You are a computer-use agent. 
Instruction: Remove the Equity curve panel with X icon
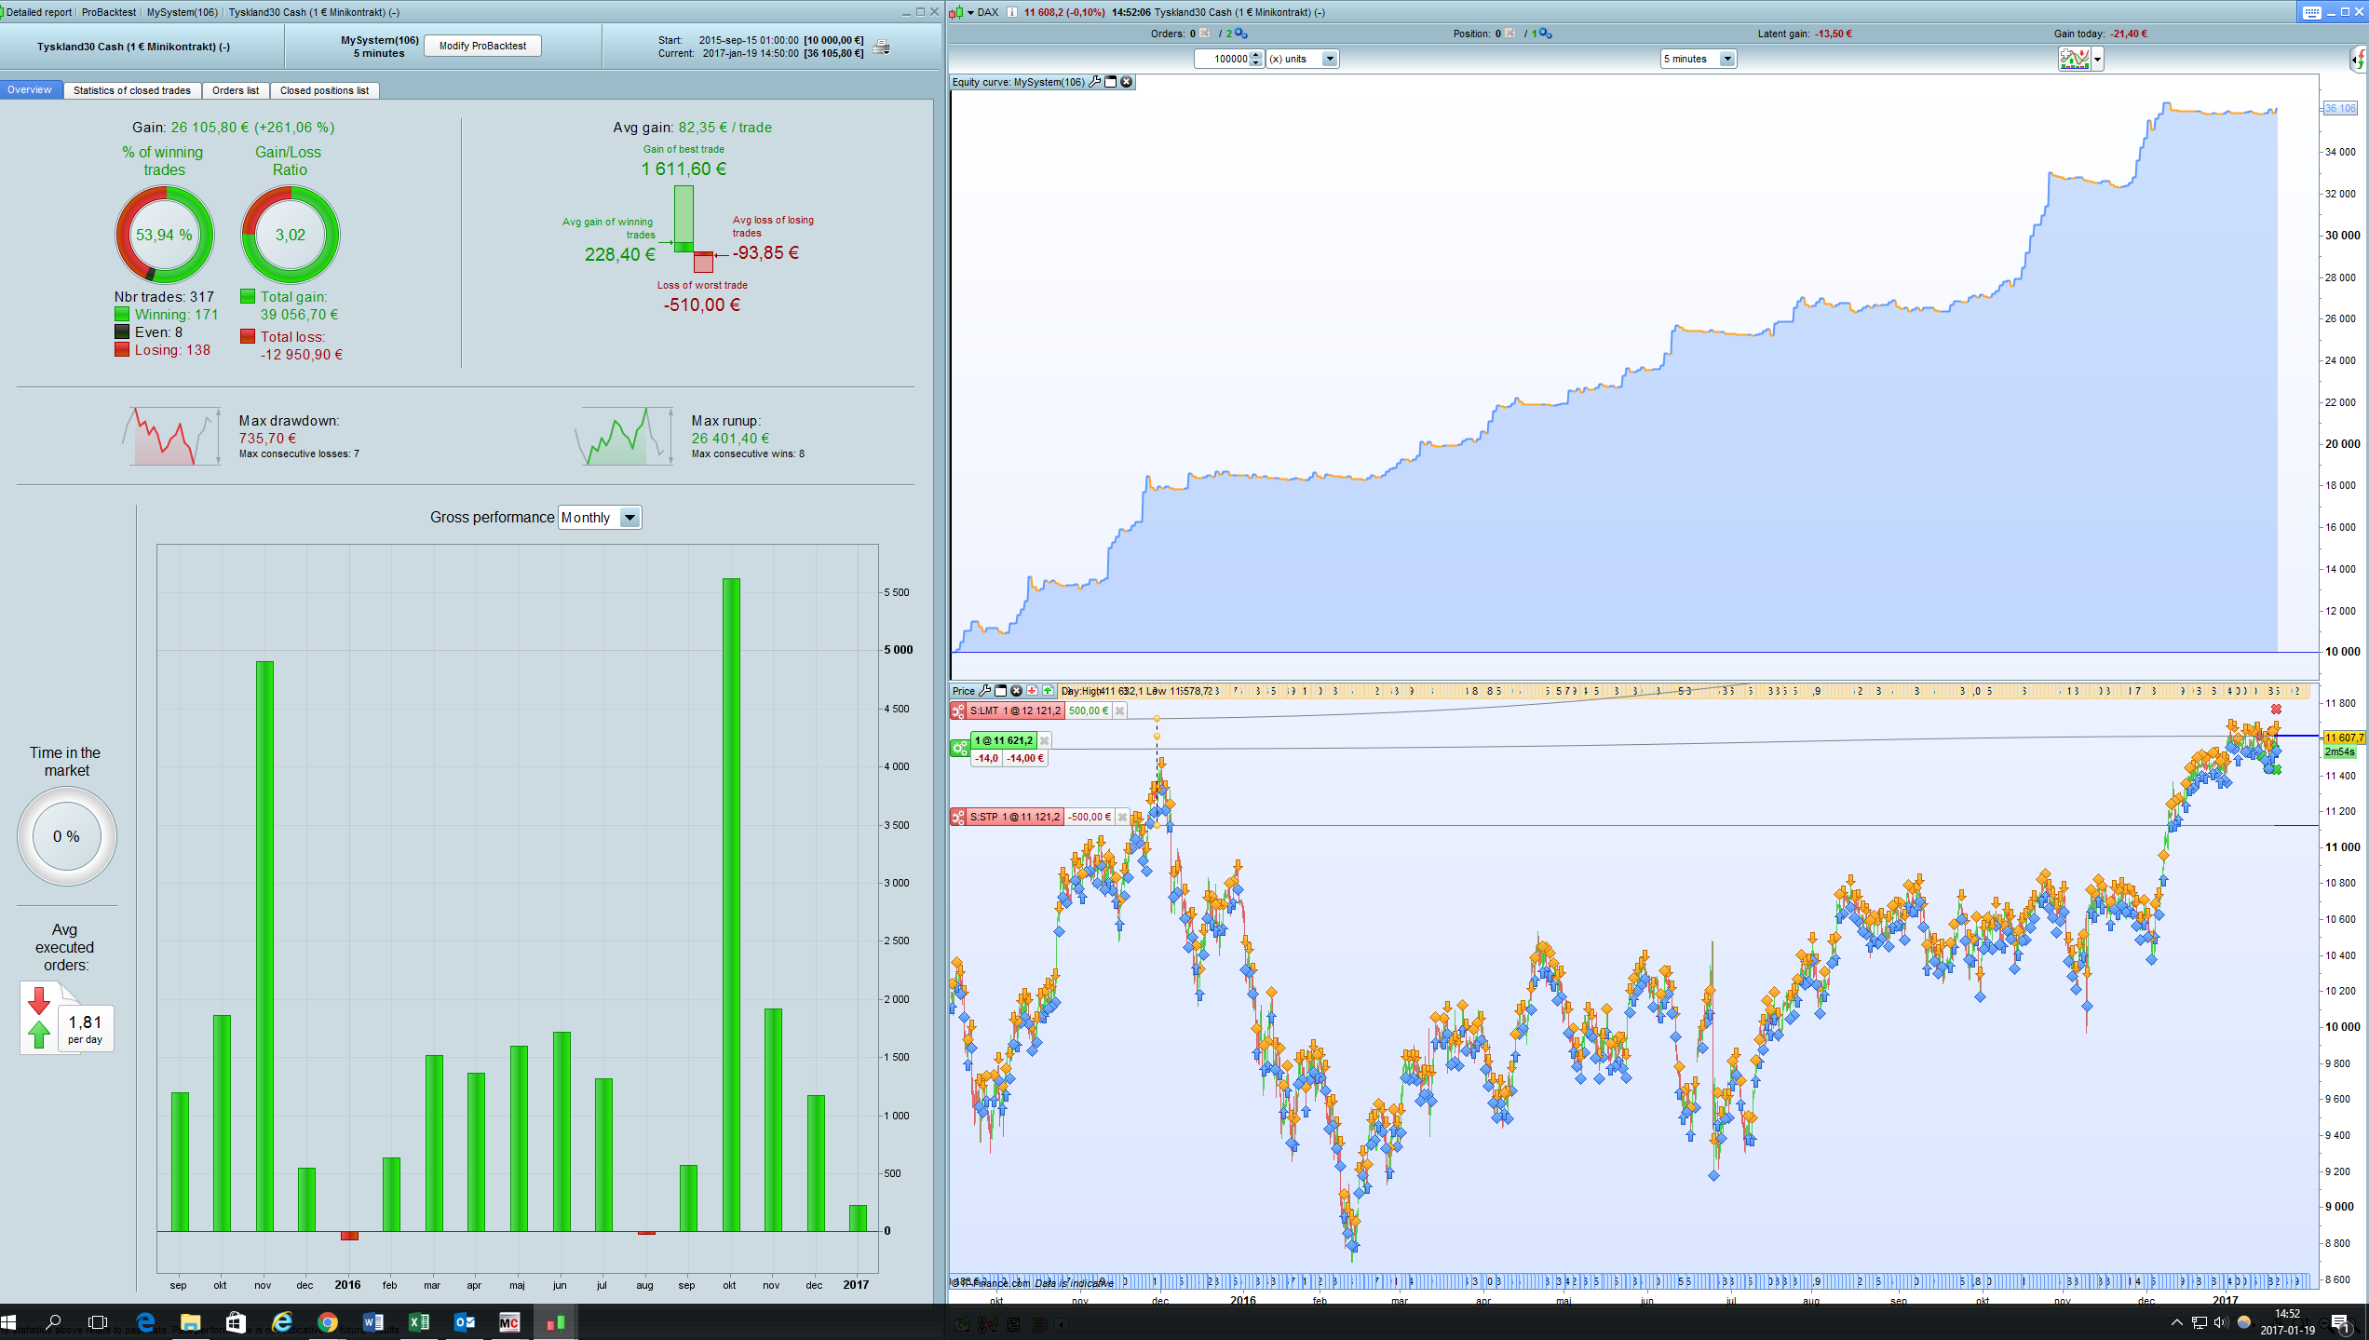coord(1127,82)
